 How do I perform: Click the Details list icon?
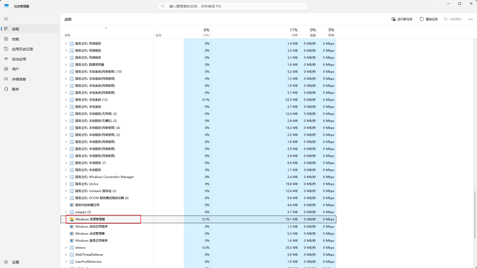6,79
